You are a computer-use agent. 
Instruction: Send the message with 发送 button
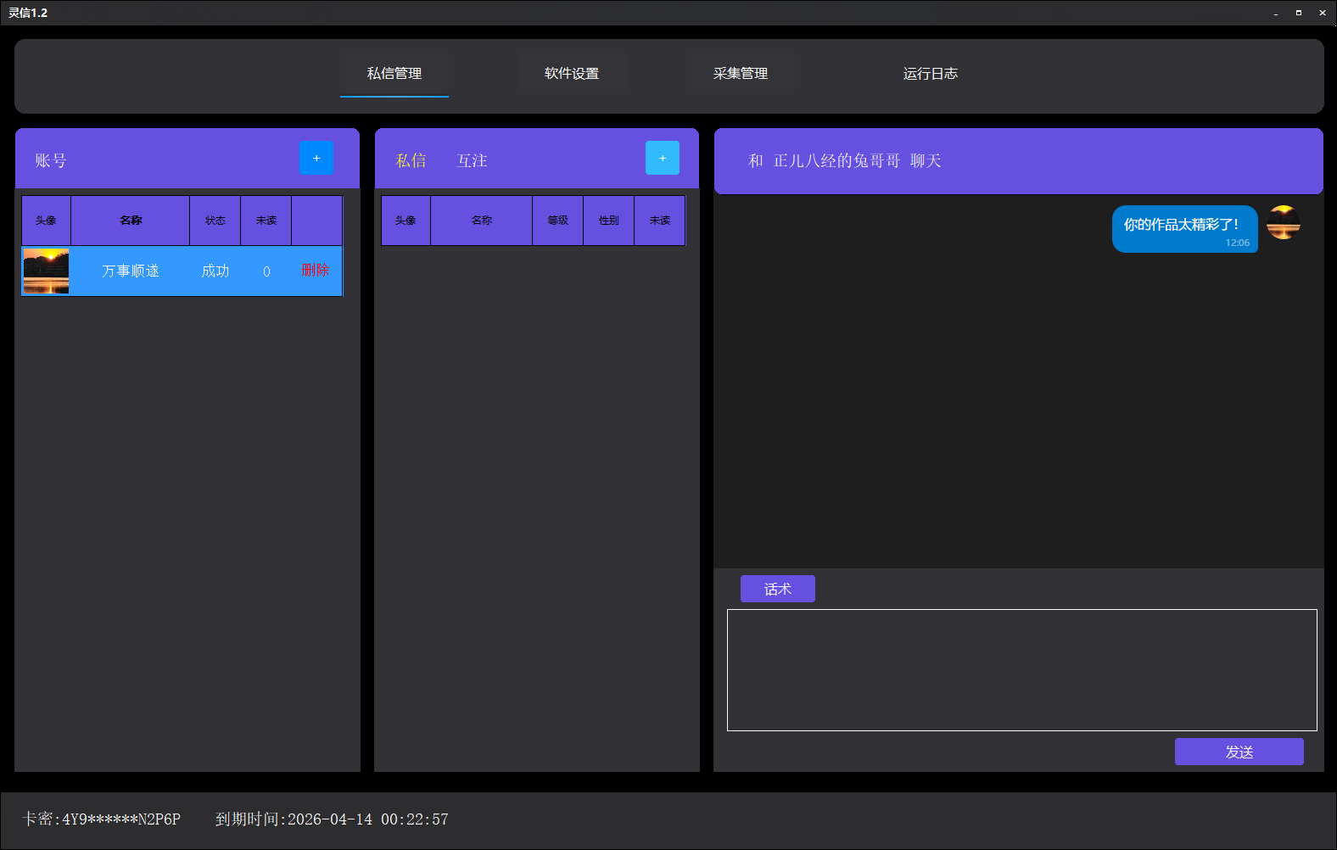click(x=1239, y=752)
